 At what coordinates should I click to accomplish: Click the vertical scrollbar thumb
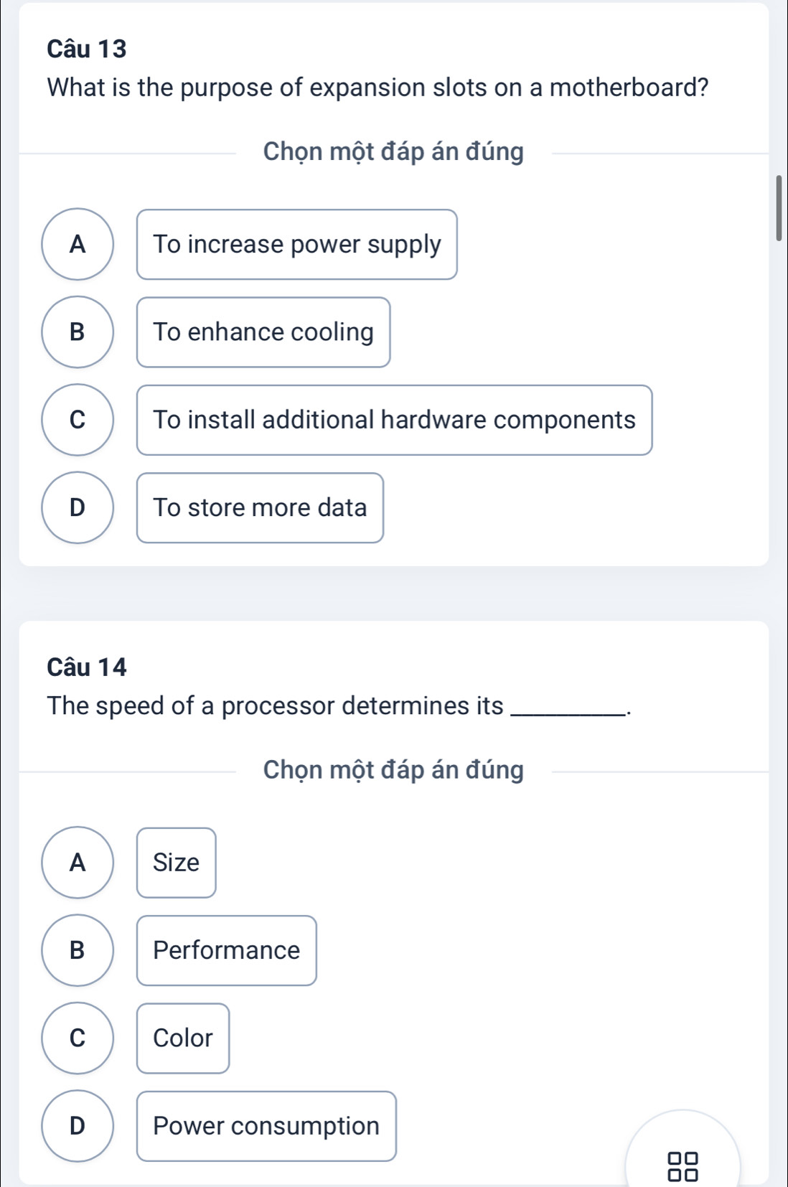779,207
